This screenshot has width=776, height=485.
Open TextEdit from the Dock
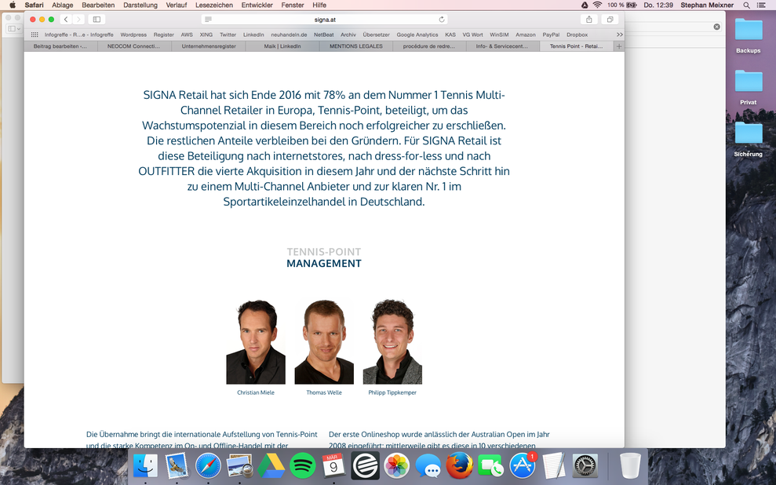point(554,465)
